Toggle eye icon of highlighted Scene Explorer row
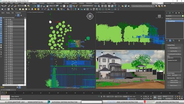The height and width of the screenshot is (104, 184). tap(5, 27)
